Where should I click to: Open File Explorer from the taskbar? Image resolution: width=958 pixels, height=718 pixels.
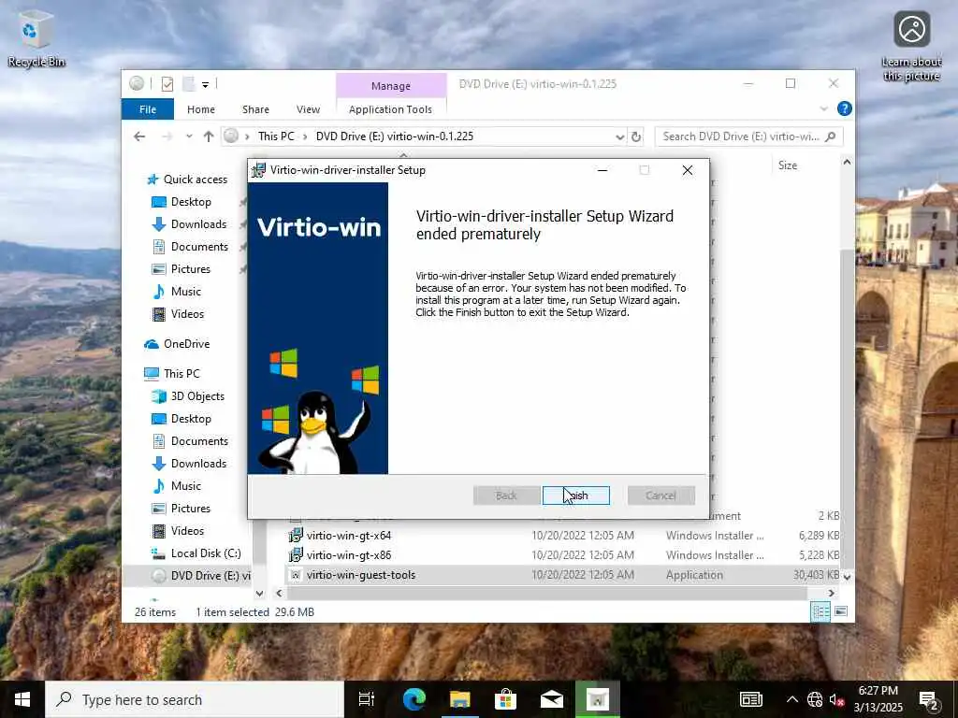tap(460, 699)
